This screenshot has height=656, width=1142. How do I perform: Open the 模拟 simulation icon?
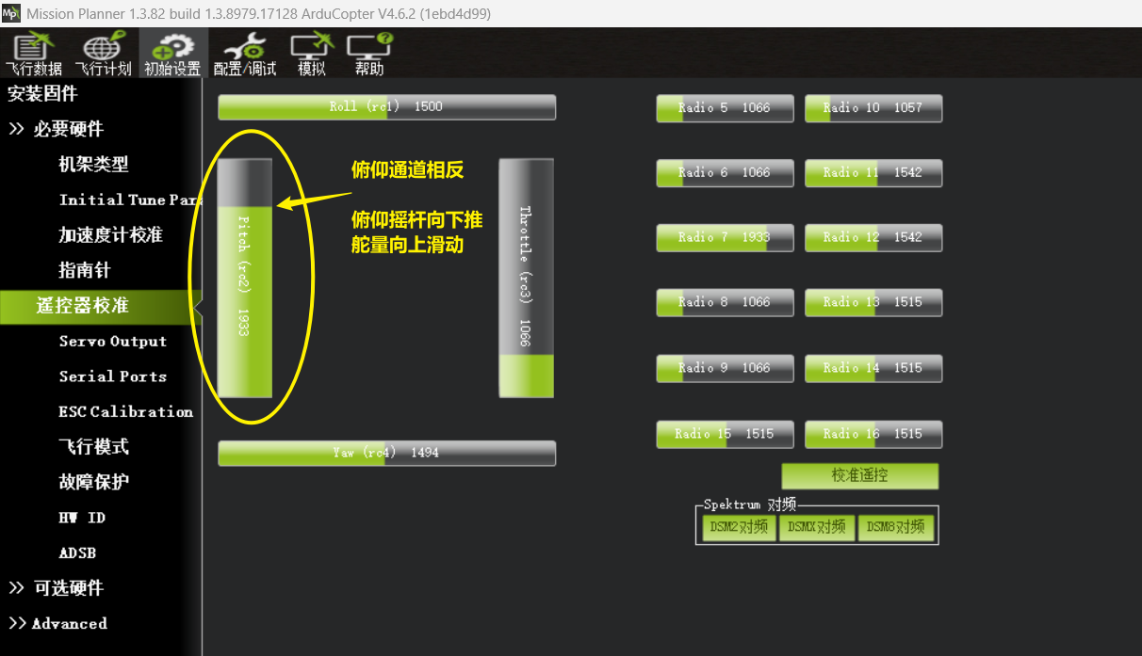(311, 55)
